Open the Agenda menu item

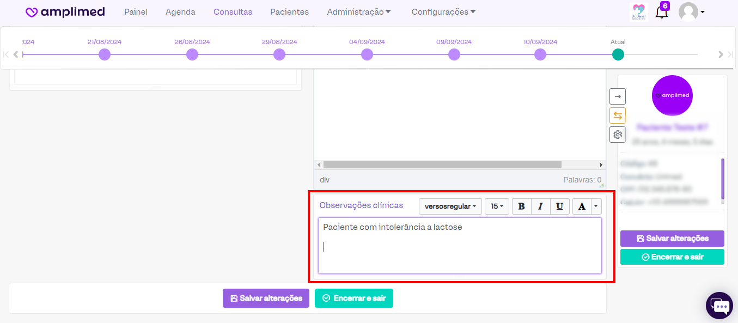pos(180,12)
